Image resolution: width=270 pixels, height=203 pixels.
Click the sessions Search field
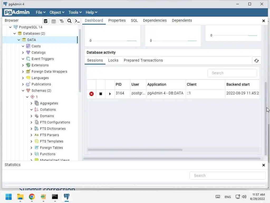[232, 73]
